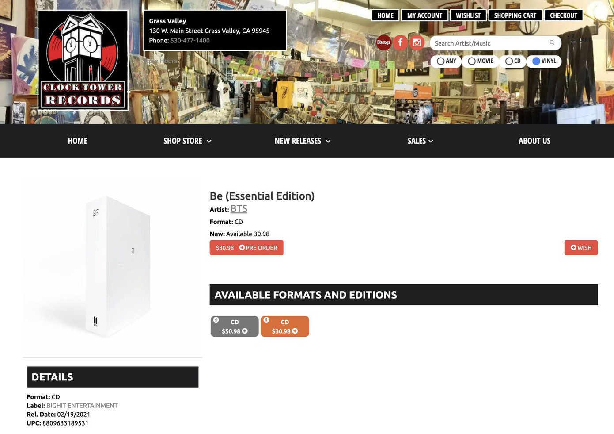Open the Instagram icon link

click(x=417, y=42)
